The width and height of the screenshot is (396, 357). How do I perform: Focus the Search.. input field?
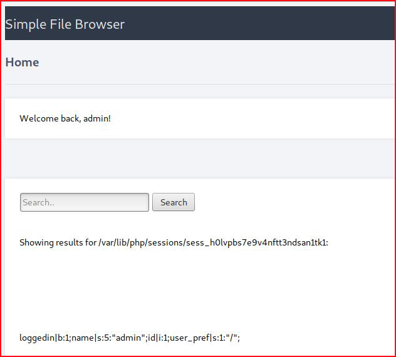85,202
